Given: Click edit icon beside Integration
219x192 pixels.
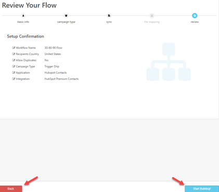Looking at the screenshot, I should [x=14, y=79].
